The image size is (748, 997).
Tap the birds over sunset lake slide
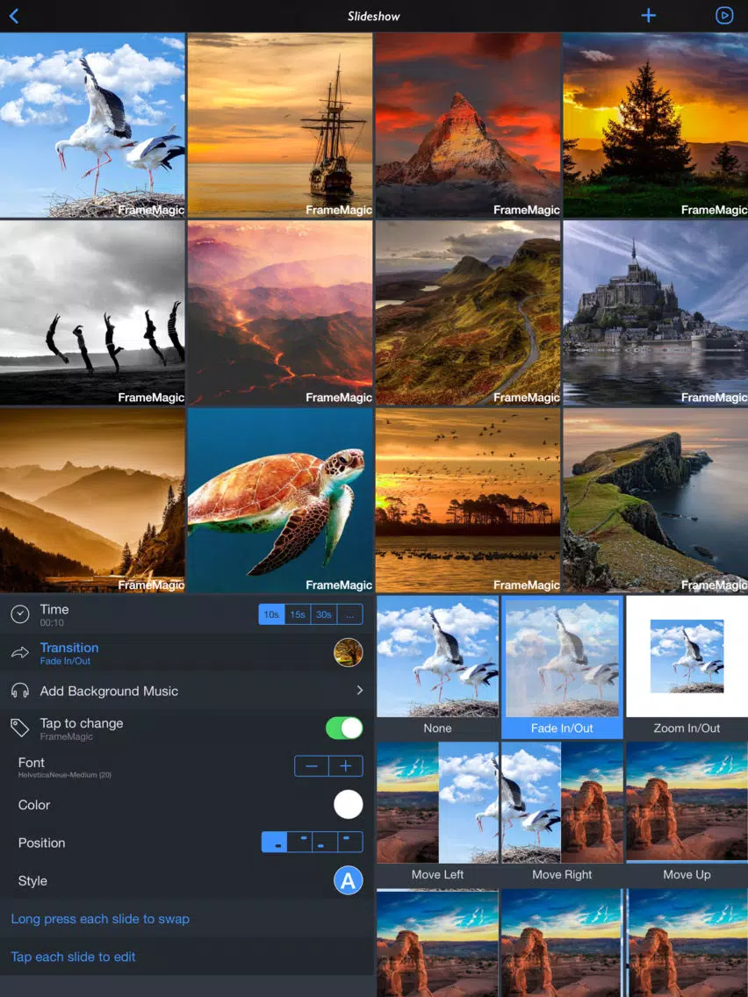468,500
